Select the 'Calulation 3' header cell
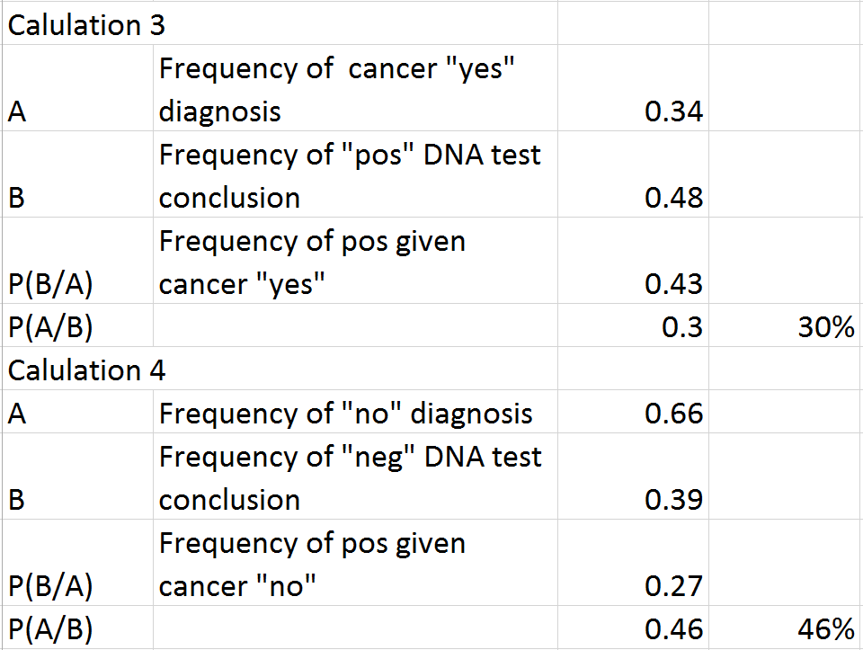This screenshot has width=863, height=650. 86,24
